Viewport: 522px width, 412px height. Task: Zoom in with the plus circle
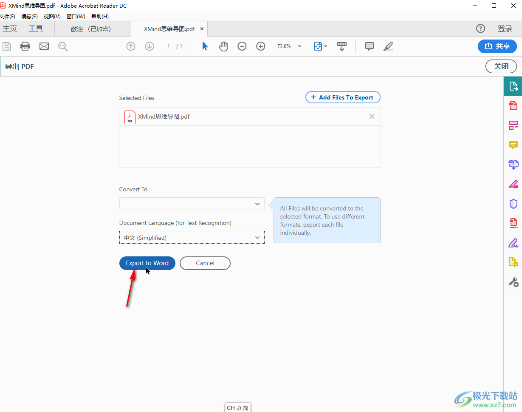(261, 46)
